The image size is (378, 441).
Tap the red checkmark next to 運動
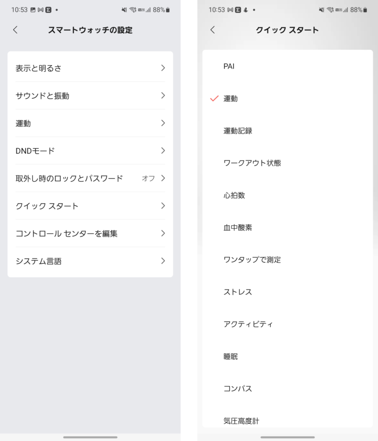click(214, 98)
